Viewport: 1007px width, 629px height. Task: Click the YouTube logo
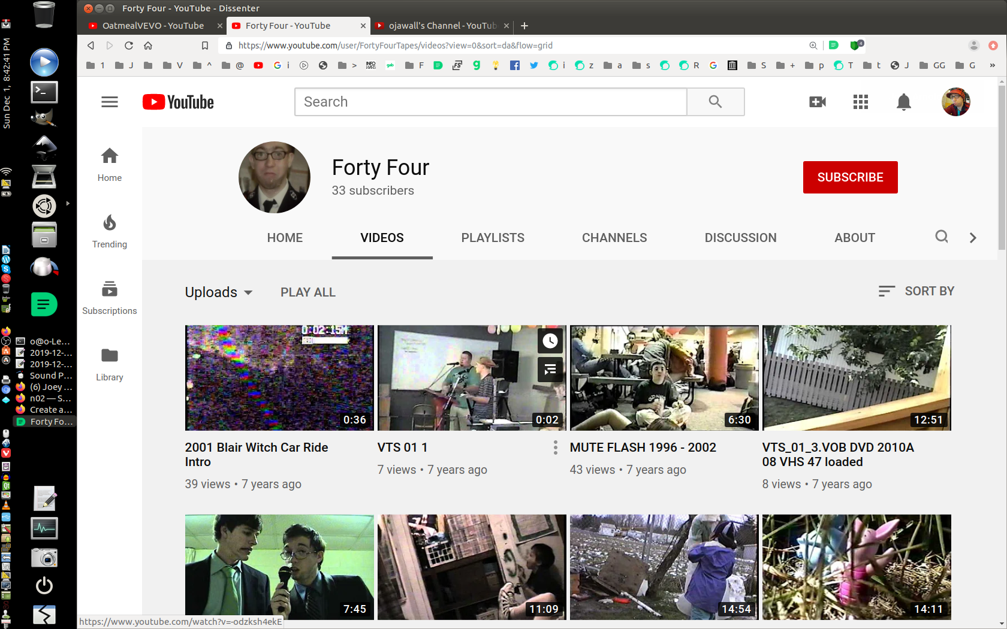coord(178,102)
